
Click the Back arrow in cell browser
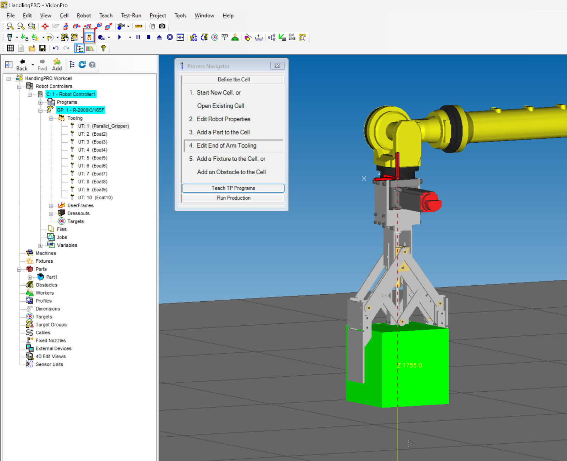coord(22,65)
